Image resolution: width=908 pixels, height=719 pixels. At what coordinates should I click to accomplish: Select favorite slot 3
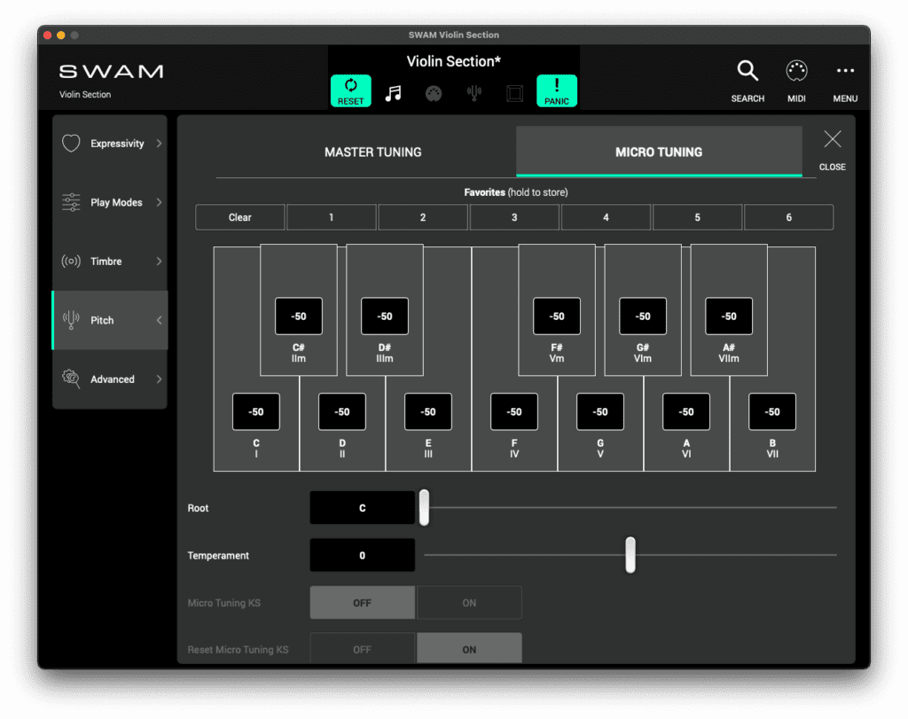click(514, 216)
